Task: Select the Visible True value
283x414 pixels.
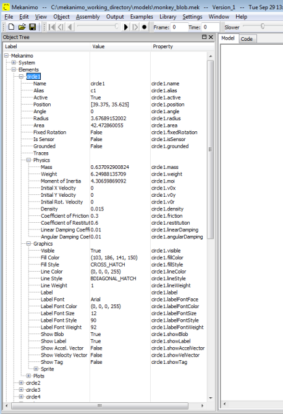Action: tap(96, 251)
